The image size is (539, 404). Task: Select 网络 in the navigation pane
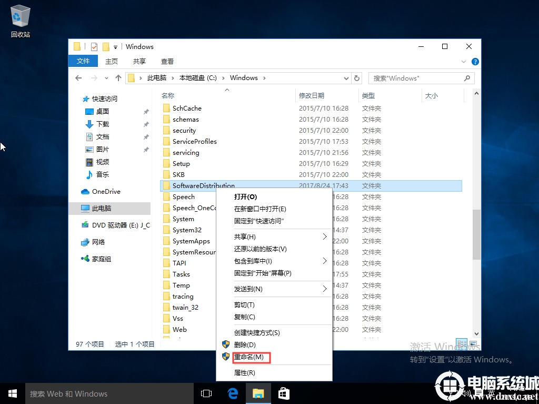pos(98,242)
